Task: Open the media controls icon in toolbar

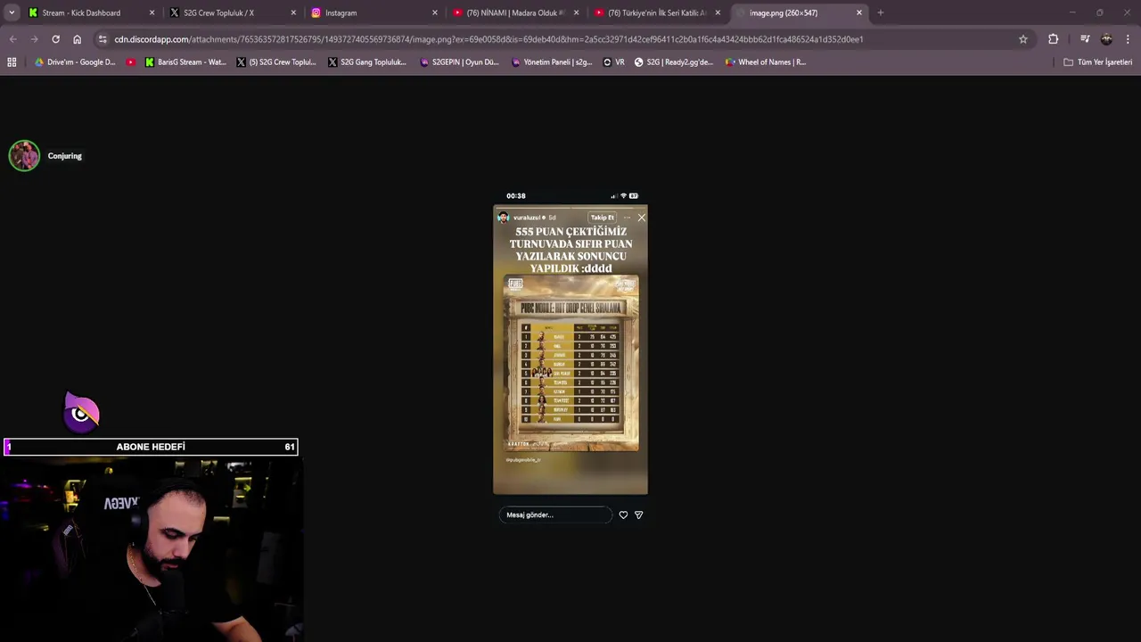Action: click(1085, 39)
